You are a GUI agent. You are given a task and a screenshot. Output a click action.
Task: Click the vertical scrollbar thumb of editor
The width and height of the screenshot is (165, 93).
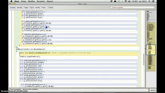coord(144,59)
